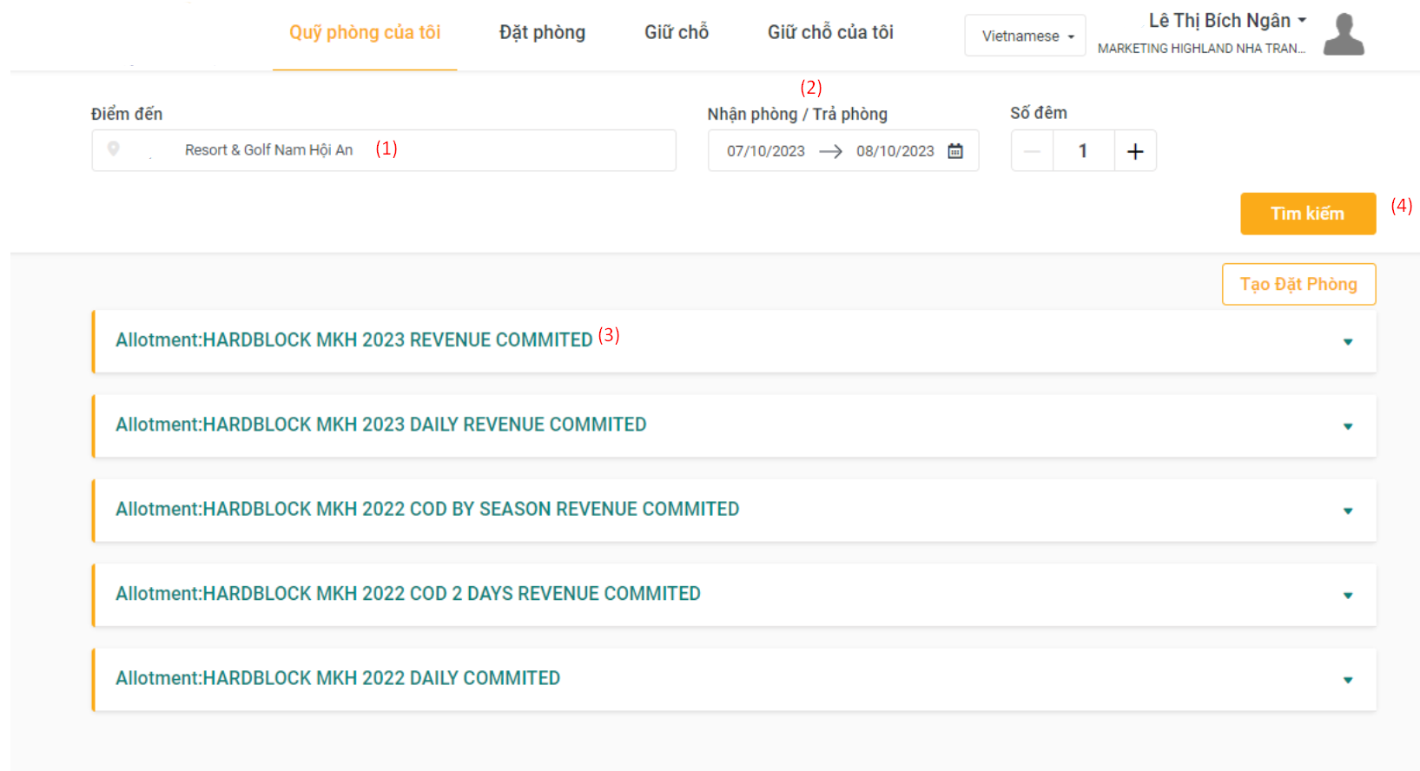Switch to the Quỹ phòng của tôi tab
The image size is (1420, 771).
click(365, 33)
